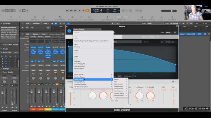
Task: Adjust the Wet level slider
Action: point(173,98)
